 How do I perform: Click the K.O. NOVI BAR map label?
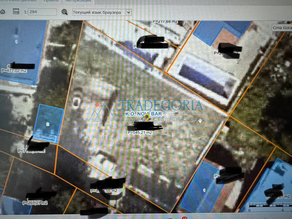point(143,114)
